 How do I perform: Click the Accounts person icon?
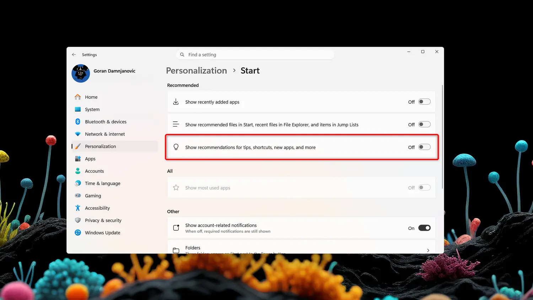[78, 171]
